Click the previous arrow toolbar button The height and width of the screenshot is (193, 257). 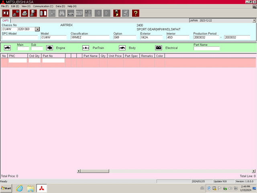[x=98, y=13]
